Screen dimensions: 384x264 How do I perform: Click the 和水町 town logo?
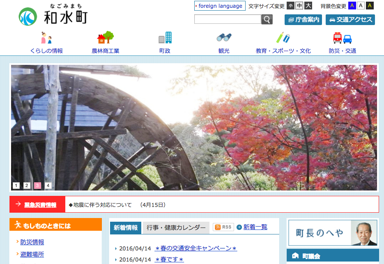[53, 15]
